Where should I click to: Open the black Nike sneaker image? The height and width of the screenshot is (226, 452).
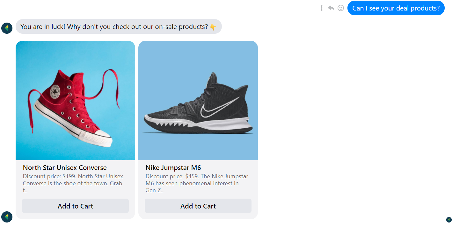tap(198, 100)
